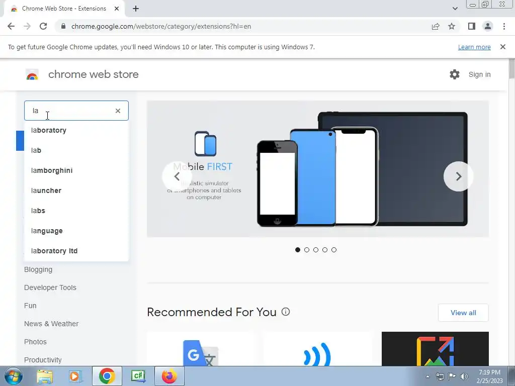The image size is (515, 386).
Task: Pick the 'launcher' suggestion
Action: (76, 190)
